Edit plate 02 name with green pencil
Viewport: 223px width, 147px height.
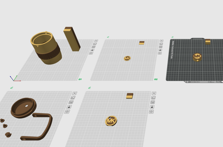coord(108,37)
